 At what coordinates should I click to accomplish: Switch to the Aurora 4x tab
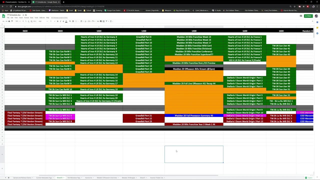[88, 178]
